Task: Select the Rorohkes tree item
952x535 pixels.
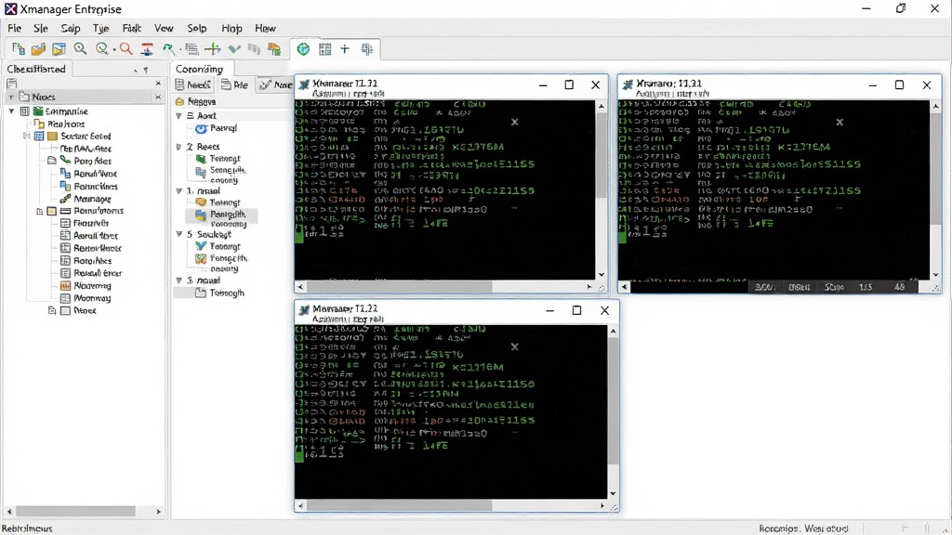Action: point(93,261)
